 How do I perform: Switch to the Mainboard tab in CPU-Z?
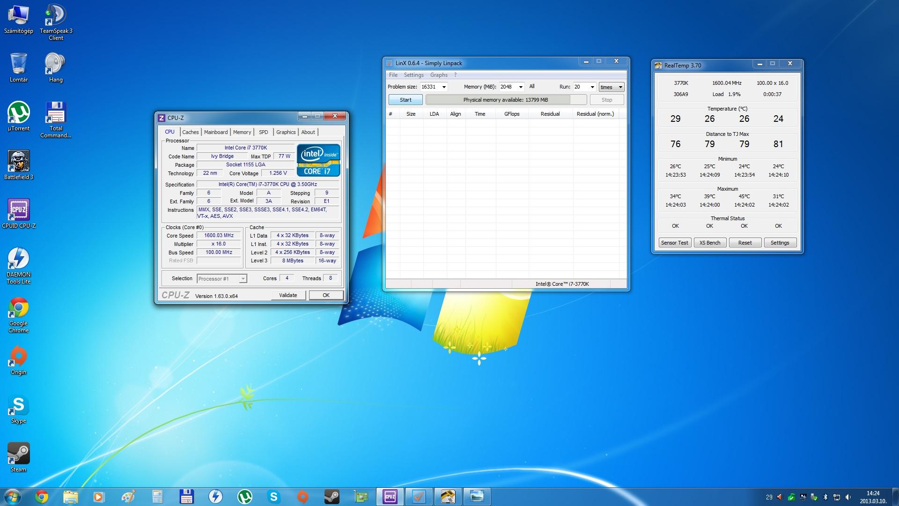[216, 132]
